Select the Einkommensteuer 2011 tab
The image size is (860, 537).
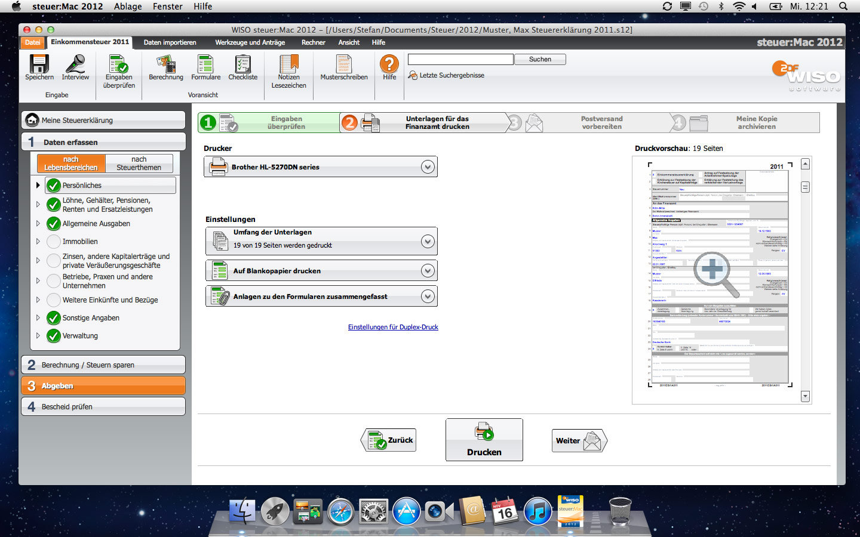[90, 42]
